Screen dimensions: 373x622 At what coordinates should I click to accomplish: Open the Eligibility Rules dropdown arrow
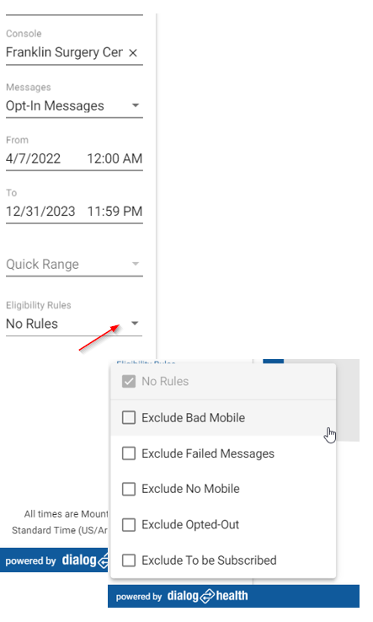click(135, 324)
